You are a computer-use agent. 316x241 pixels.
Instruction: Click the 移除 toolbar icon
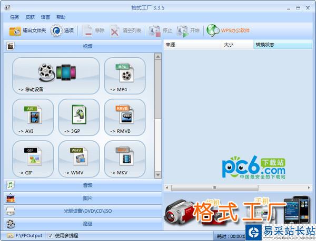coord(87,31)
